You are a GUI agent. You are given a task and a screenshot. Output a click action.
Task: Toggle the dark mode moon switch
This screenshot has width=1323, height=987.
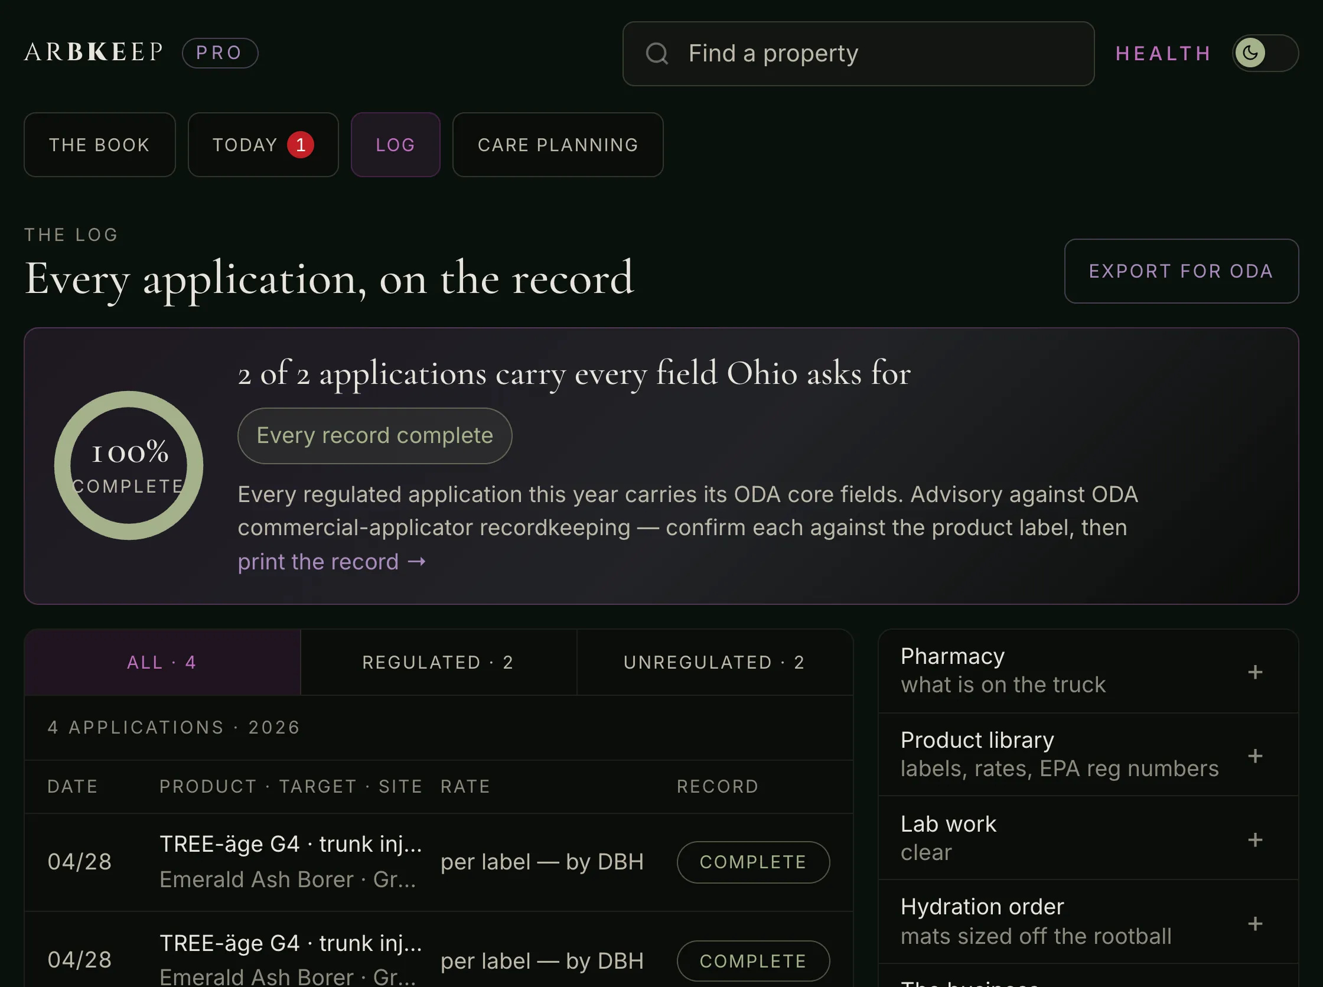(x=1265, y=53)
